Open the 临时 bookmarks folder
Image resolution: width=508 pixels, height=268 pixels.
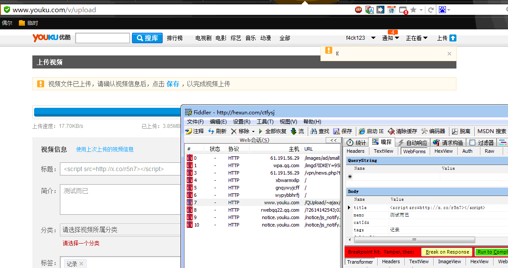[28, 23]
